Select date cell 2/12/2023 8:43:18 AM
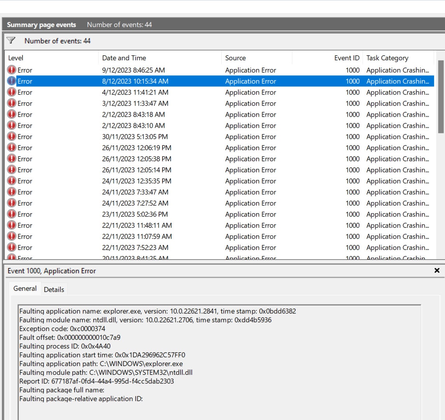Viewport: 445px width, 420px height. pos(133,114)
